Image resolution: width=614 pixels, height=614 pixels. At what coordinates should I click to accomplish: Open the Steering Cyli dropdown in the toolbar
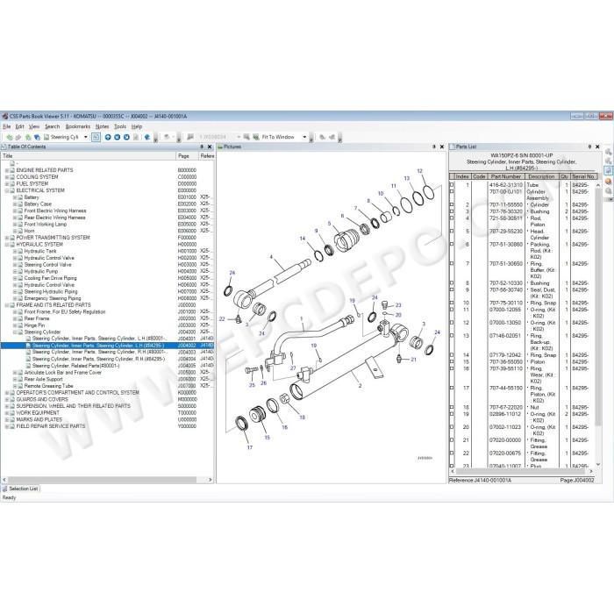coord(86,137)
